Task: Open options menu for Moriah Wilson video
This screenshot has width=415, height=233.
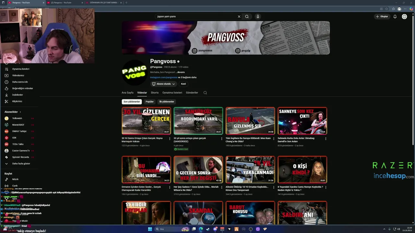Action: pyautogui.click(x=221, y=187)
